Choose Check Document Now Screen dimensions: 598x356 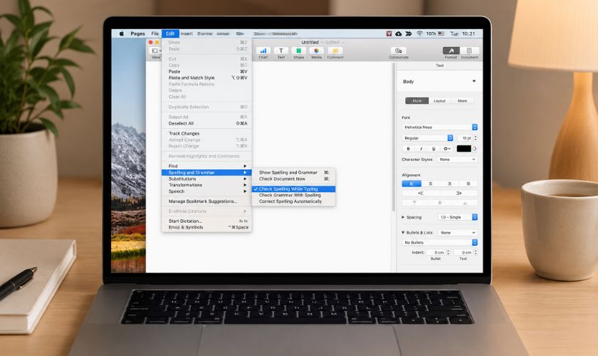[293, 179]
